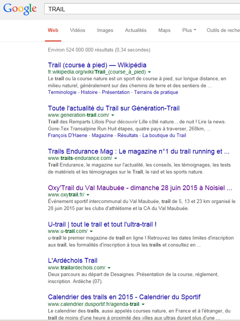The image size is (240, 321).
Task: Open the Maps tab
Action: pos(164,30)
